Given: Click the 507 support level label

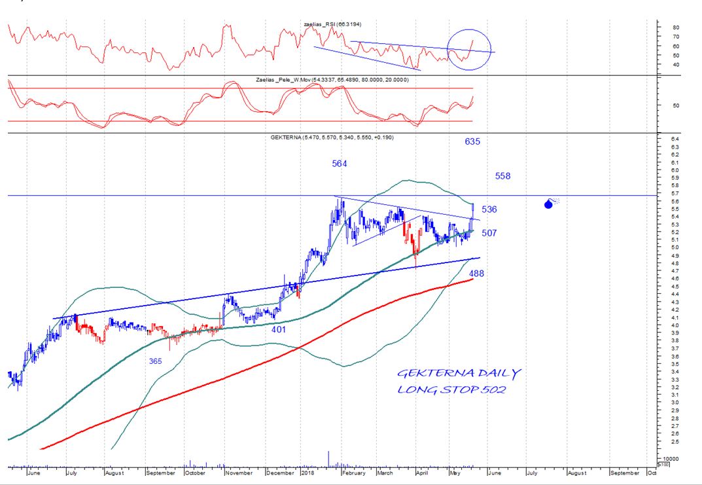Looking at the screenshot, I should (489, 233).
